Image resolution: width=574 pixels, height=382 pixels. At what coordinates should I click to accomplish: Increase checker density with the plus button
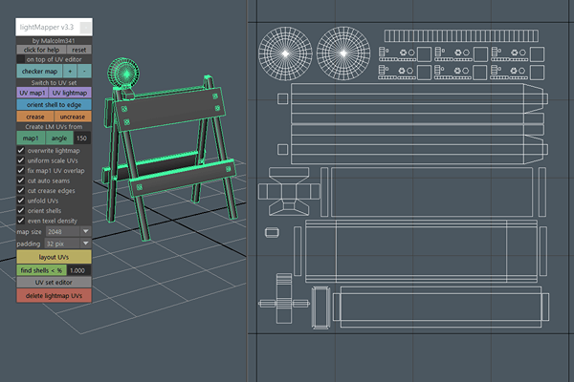[x=69, y=71]
